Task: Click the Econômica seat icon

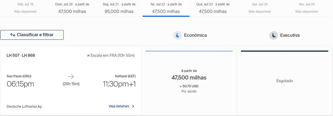Action: pos(177,35)
